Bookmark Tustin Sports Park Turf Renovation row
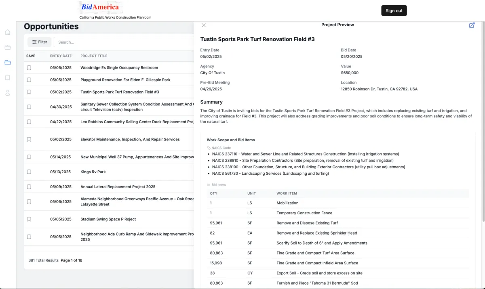 [x=29, y=92]
